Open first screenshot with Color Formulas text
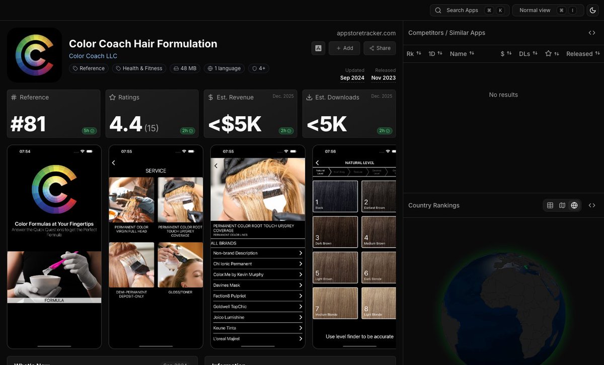604x365 pixels. click(54, 247)
